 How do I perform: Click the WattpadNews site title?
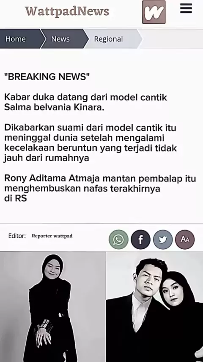(x=67, y=11)
